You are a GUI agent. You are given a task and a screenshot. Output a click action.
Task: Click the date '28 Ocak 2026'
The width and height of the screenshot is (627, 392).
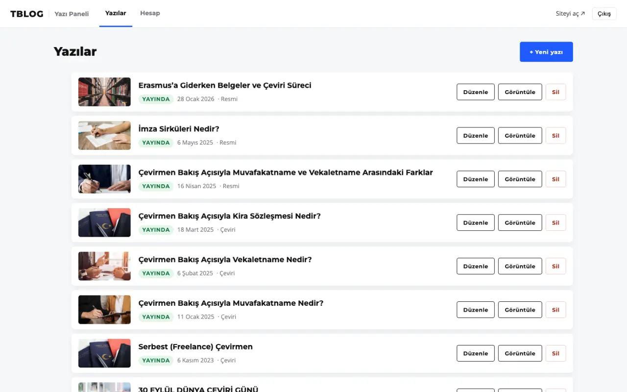click(196, 99)
